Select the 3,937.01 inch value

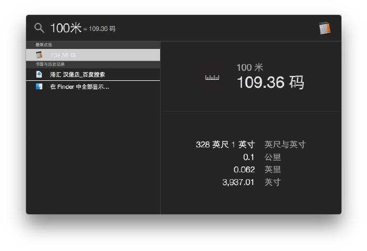pos(238,182)
